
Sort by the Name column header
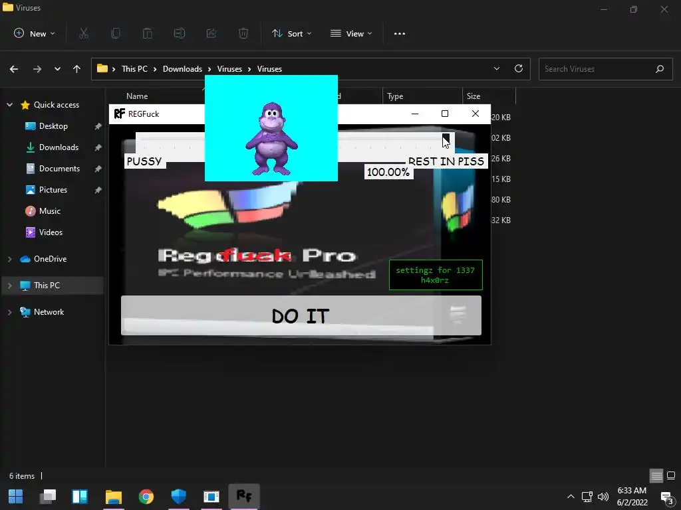point(137,96)
